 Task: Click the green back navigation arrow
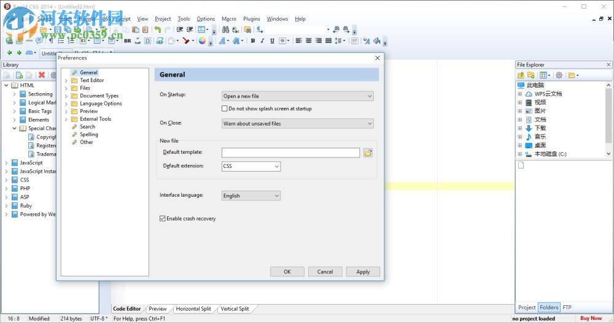pos(9,53)
